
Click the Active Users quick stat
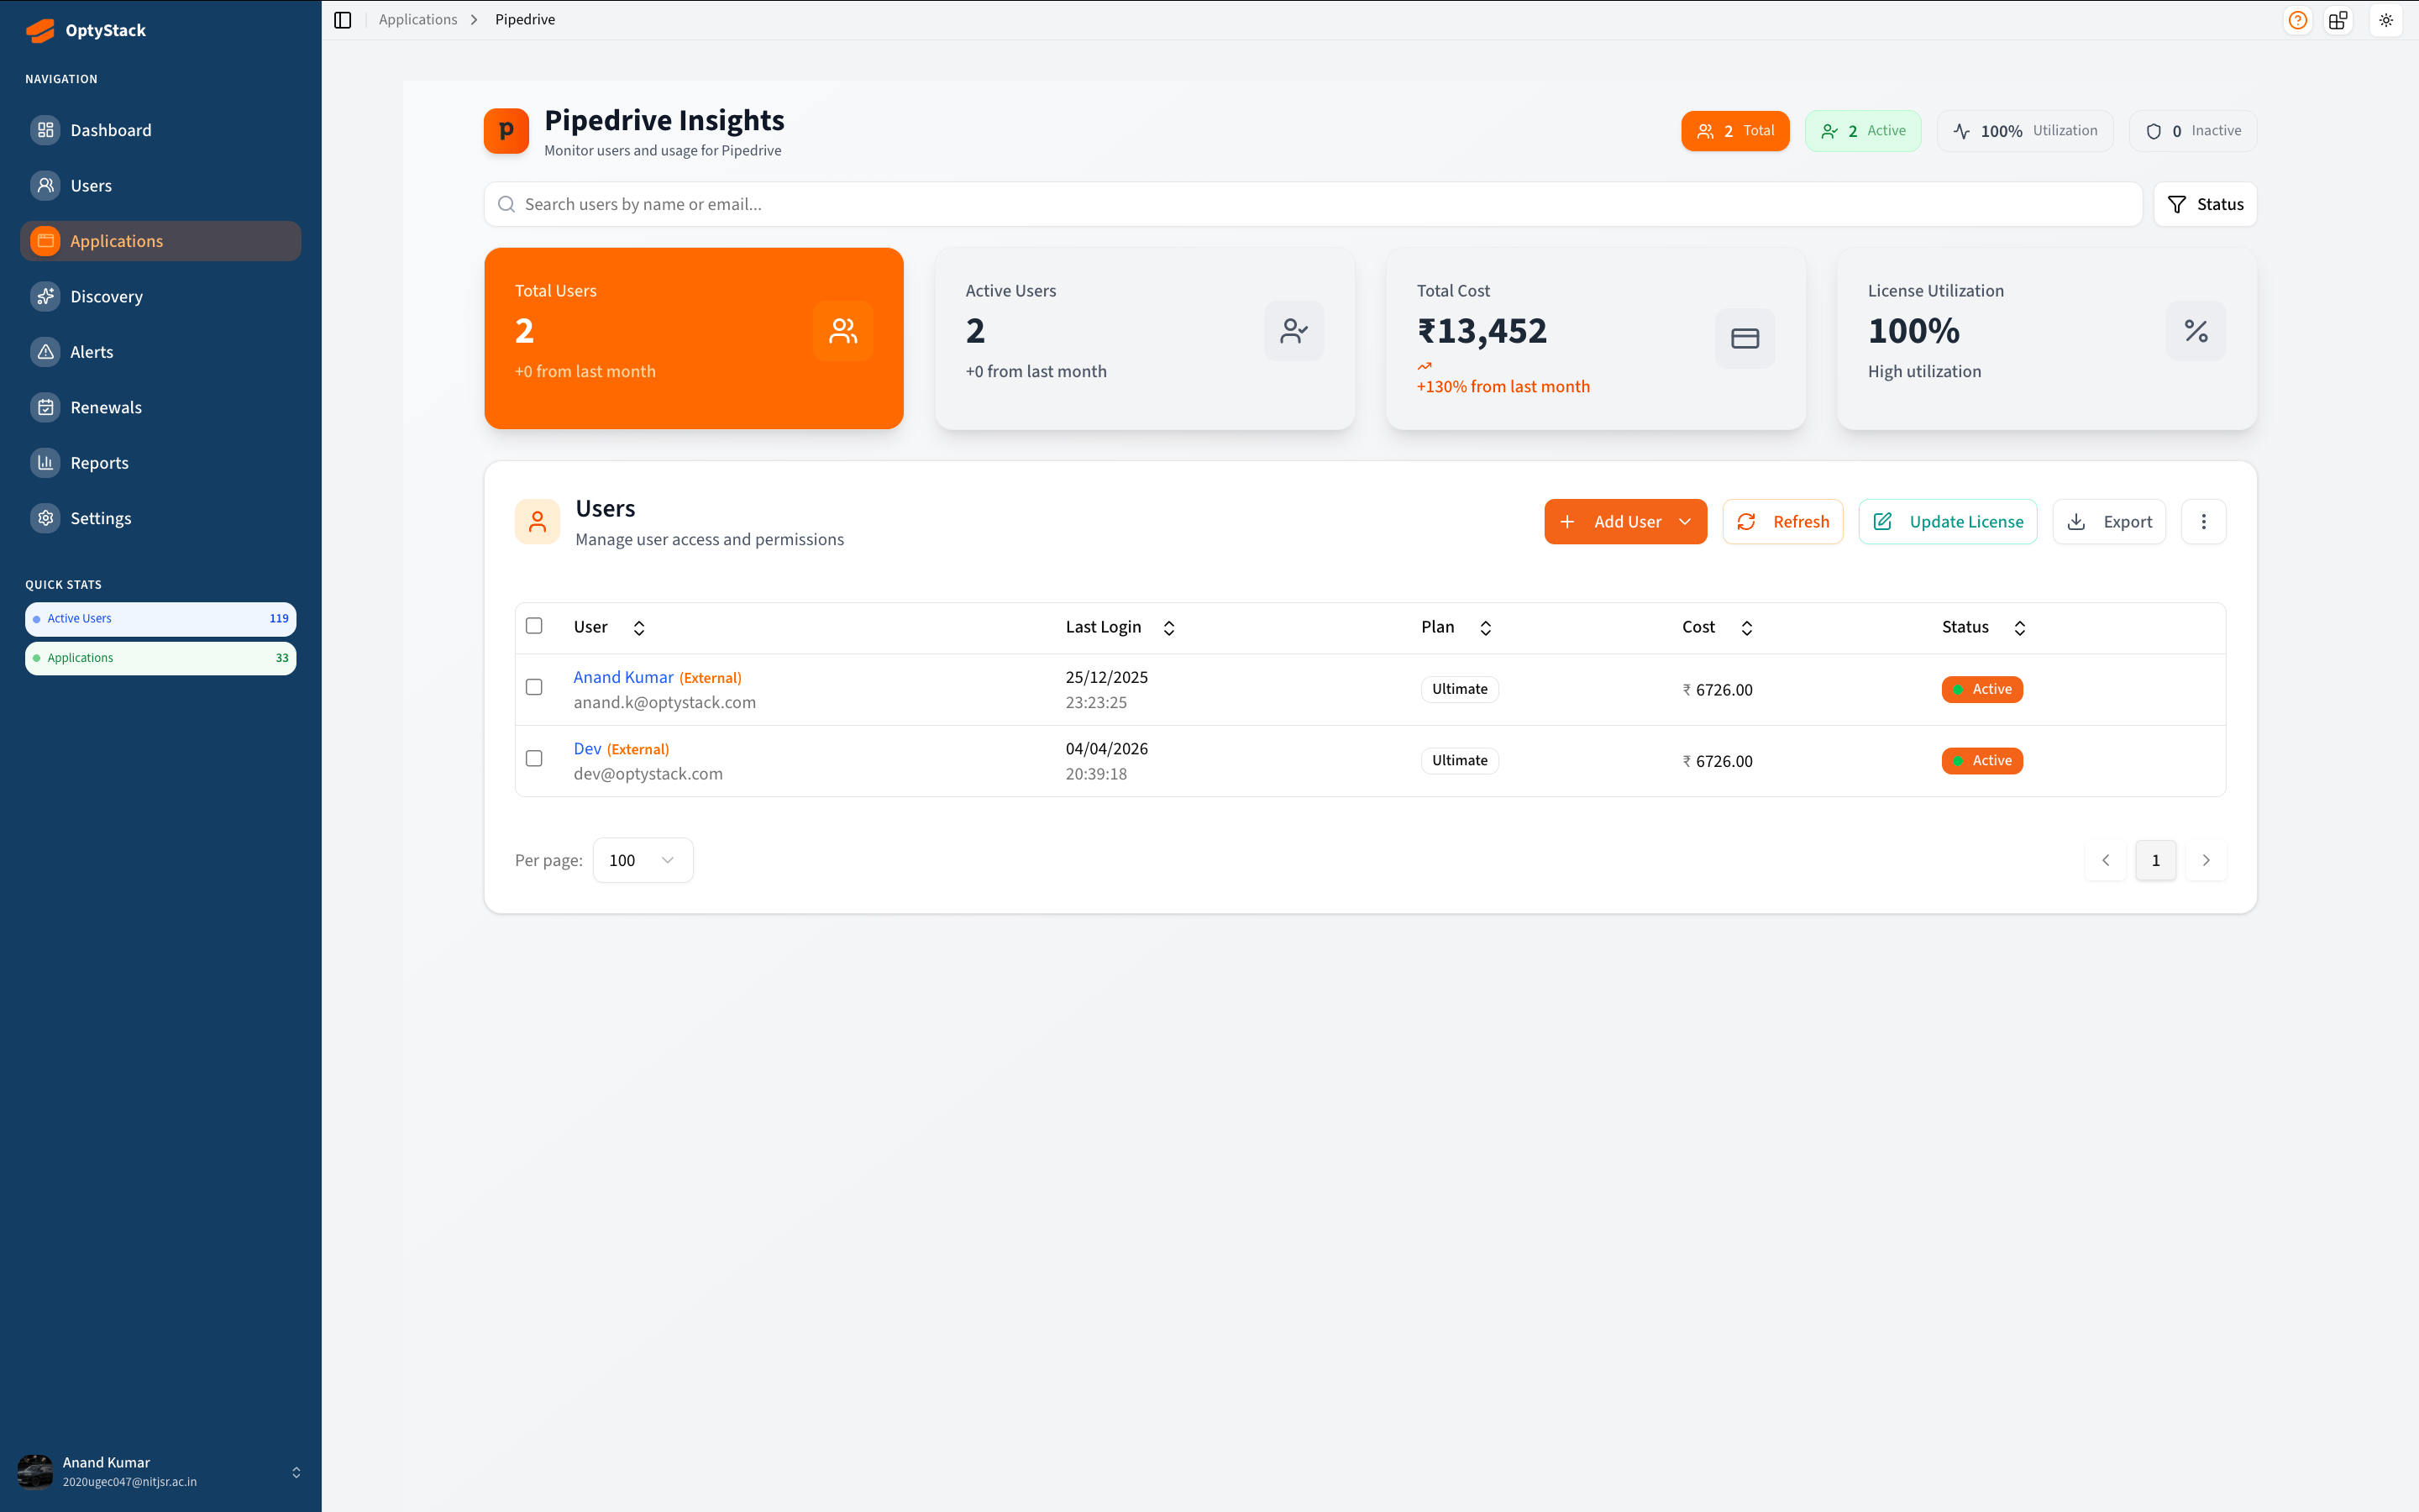(x=160, y=619)
